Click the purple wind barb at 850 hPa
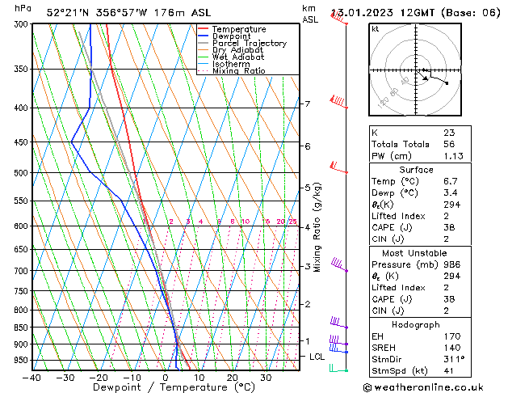 [x=338, y=323]
